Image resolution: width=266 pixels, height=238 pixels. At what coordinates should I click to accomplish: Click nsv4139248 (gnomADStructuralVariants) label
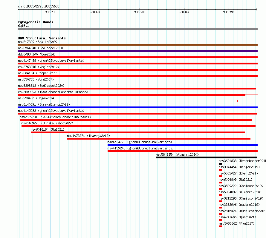pyautogui.click(x=140, y=148)
